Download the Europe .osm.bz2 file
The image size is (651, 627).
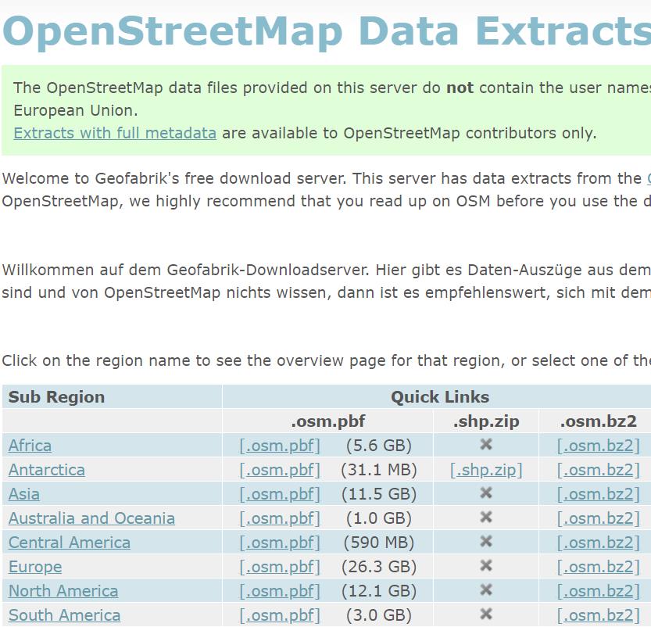(599, 567)
